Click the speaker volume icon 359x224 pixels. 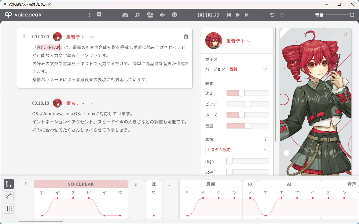click(x=162, y=15)
